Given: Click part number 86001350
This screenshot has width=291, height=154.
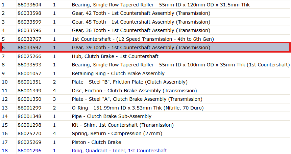Looking at the screenshot, I should (x=29, y=99).
